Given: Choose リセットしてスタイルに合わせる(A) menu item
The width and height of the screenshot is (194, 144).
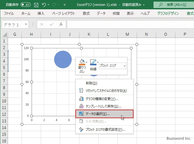Looking at the screenshot, I should click(x=104, y=91).
